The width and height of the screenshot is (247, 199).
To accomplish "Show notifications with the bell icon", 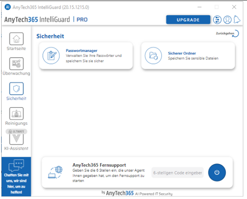I will coord(237,19).
